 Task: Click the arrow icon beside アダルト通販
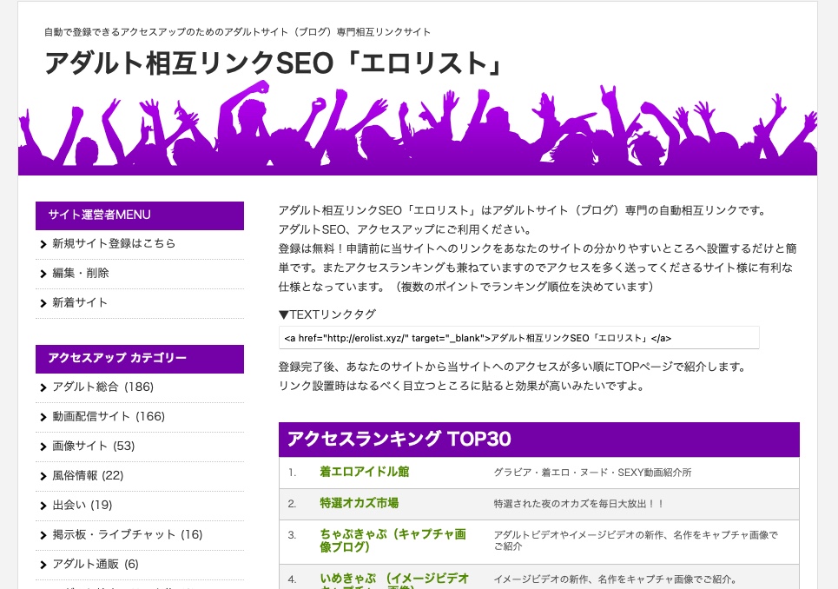click(43, 564)
